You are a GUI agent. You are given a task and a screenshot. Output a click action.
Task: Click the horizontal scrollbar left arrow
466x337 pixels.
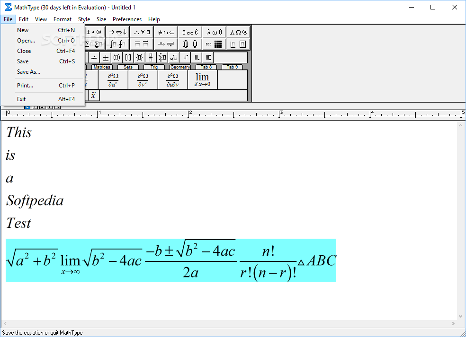point(5,324)
